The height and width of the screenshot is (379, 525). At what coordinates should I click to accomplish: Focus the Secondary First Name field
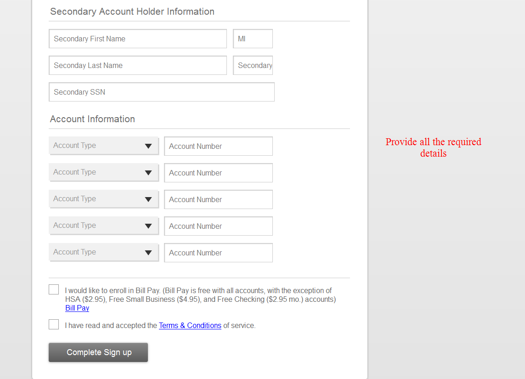138,39
